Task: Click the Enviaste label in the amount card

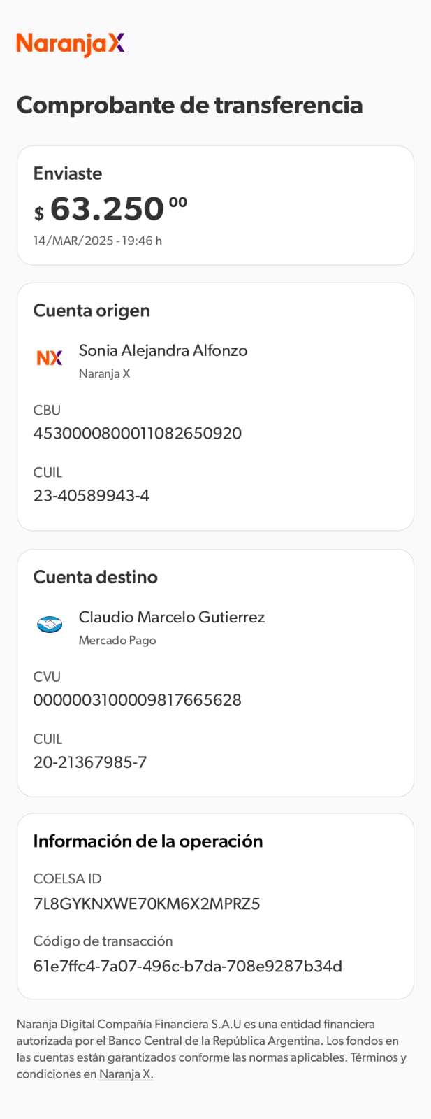Action: click(x=68, y=173)
